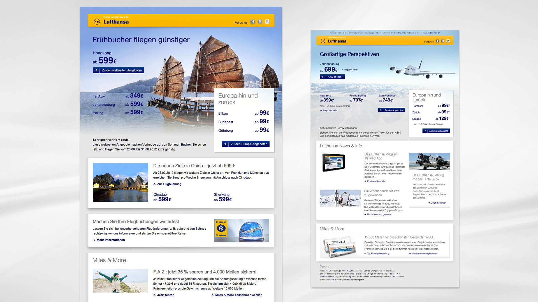Follow 'Jetzt testen' link
Image resolution: width=538 pixels, height=302 pixels.
(x=164, y=295)
